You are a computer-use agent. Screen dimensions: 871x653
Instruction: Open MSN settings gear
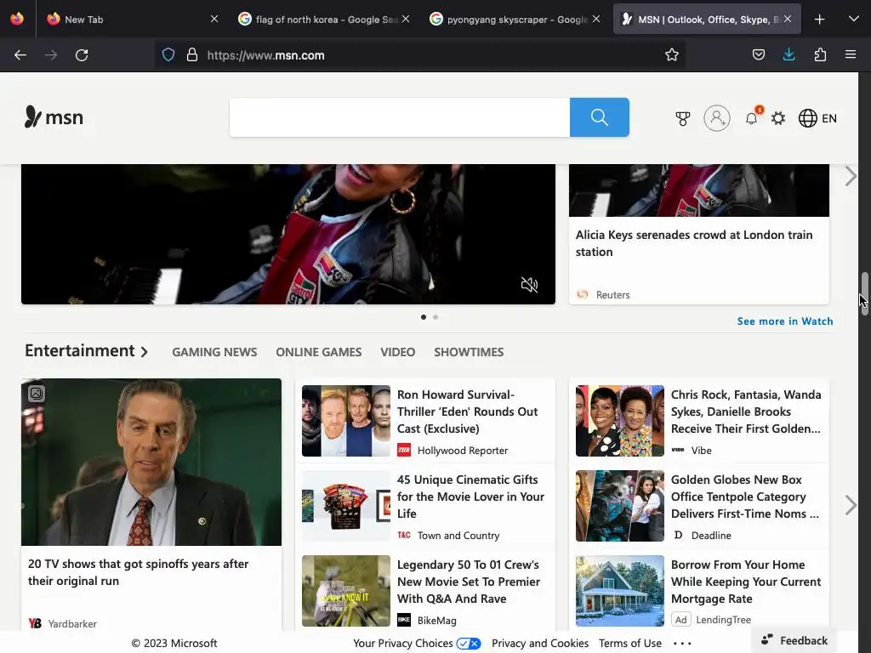pos(778,118)
